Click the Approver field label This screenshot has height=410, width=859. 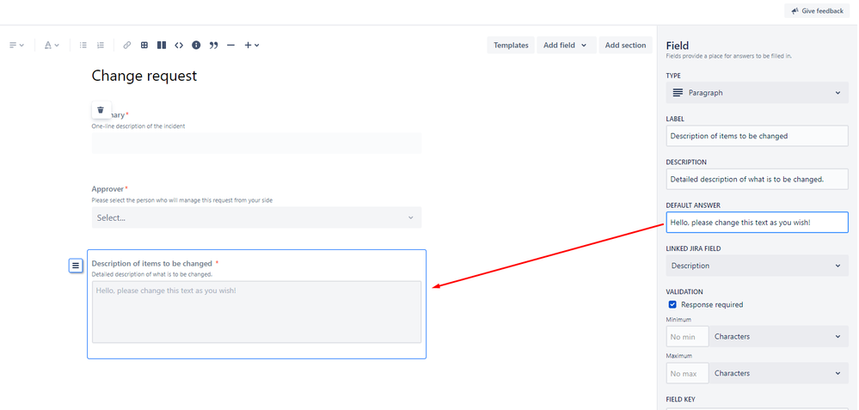coord(108,189)
